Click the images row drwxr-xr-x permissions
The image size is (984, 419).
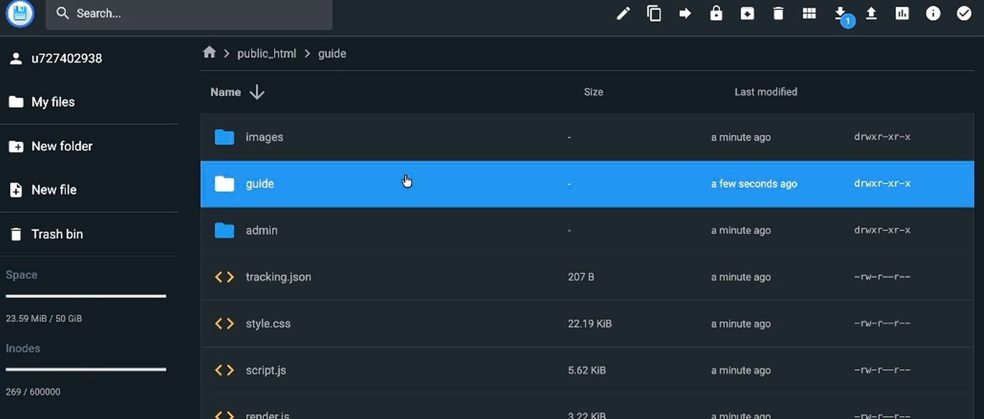[x=882, y=137]
